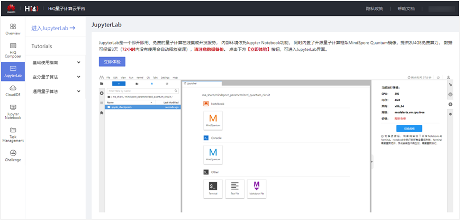Click the upload files icon
Viewport: 460px width, 220px height.
click(152, 84)
